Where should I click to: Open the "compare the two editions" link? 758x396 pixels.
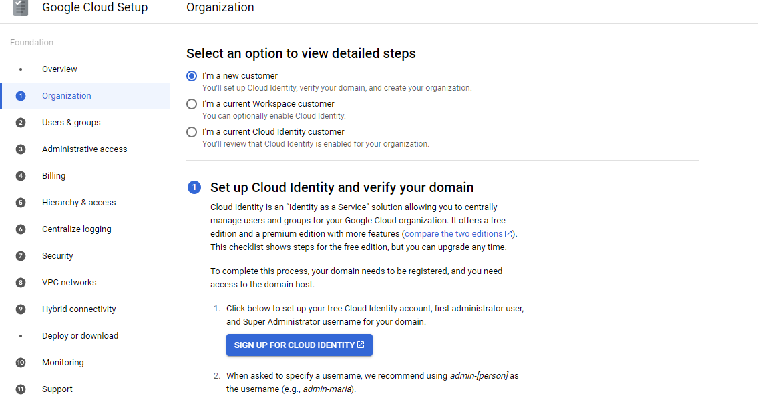point(453,234)
